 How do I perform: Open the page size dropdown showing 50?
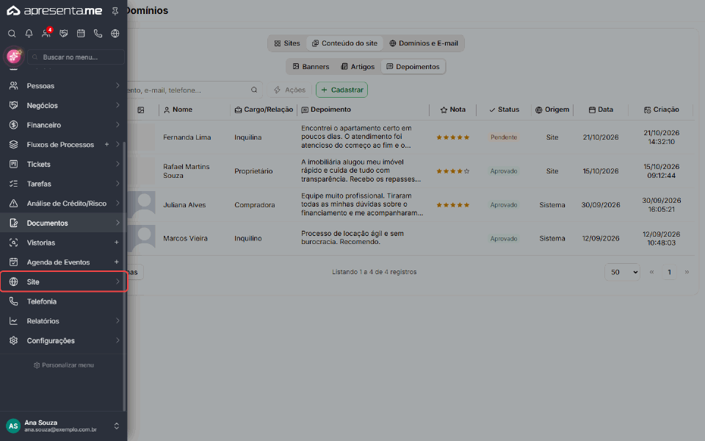(622, 272)
